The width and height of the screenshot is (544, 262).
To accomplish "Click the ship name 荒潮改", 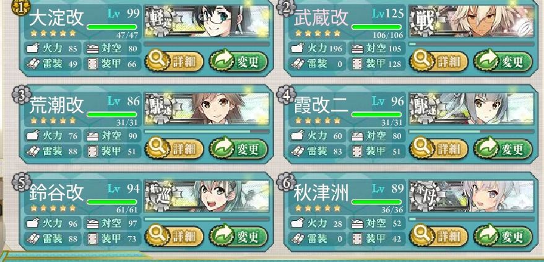I will (56, 105).
